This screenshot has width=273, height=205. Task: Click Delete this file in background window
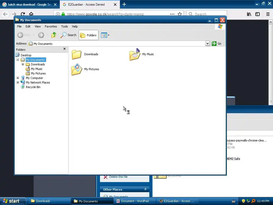click(x=118, y=177)
